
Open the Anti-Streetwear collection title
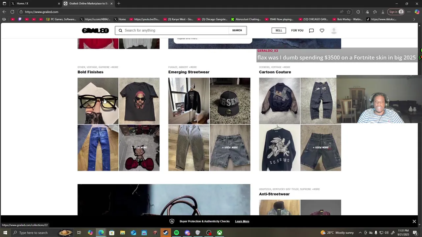point(274,194)
